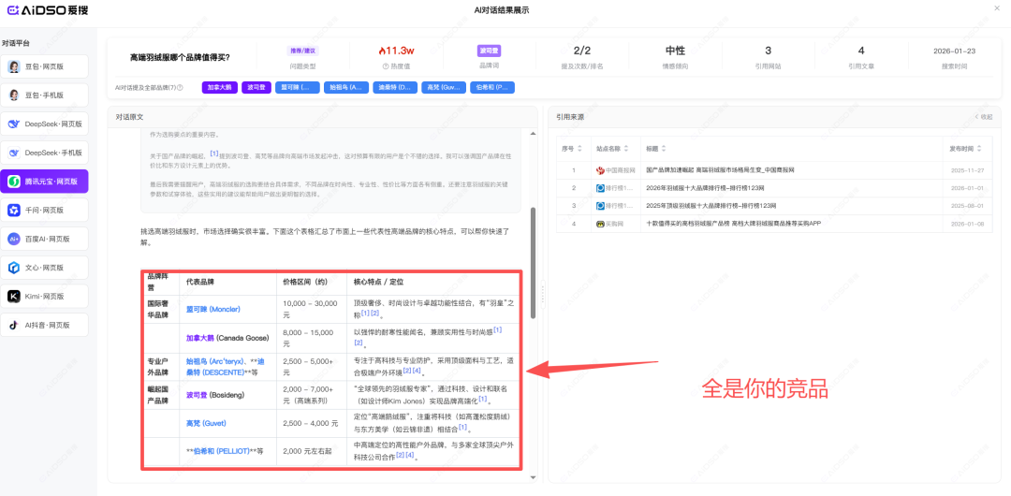This screenshot has height=496, width=1011.
Task: Click the AI抖音 TikTok icon
Action: (x=14, y=325)
